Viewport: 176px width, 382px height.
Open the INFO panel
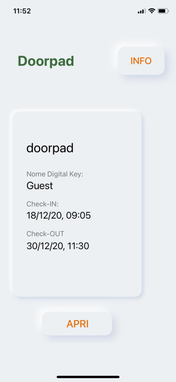140,61
